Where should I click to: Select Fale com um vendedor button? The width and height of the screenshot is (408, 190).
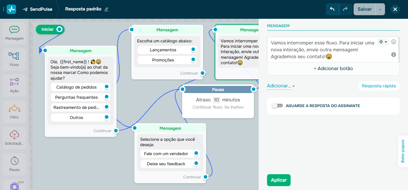(170, 154)
